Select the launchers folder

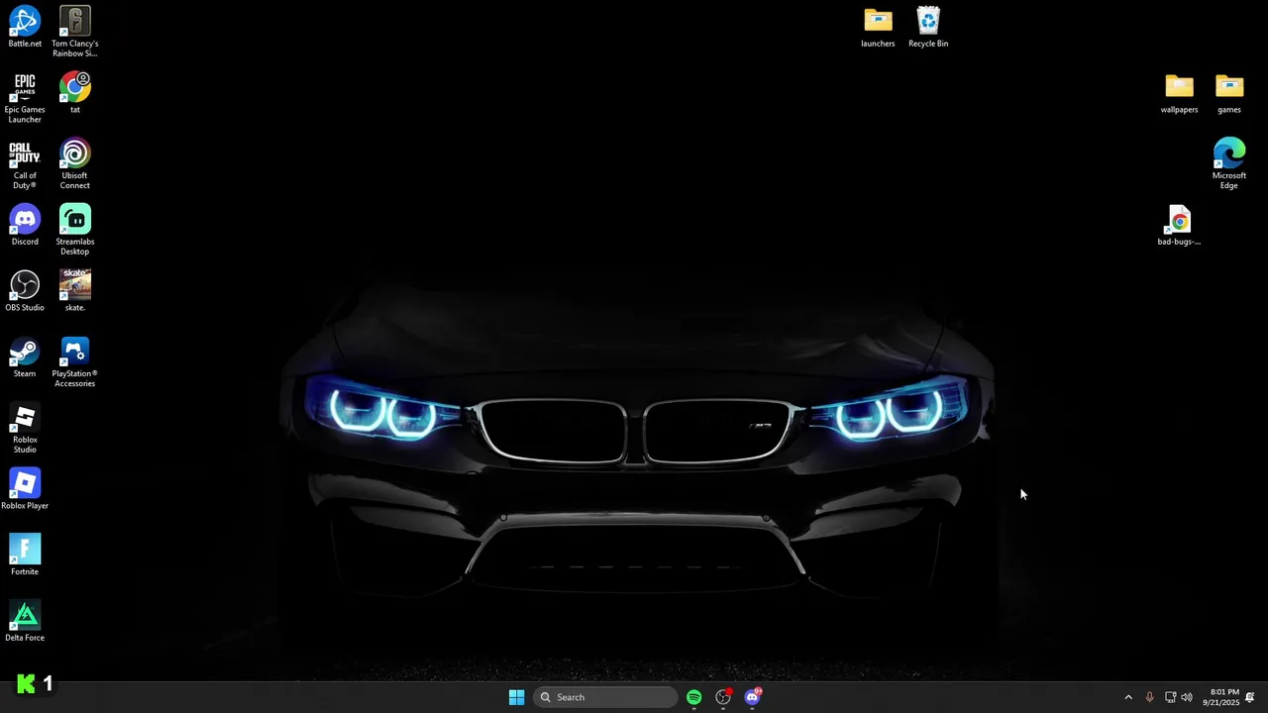point(878,27)
